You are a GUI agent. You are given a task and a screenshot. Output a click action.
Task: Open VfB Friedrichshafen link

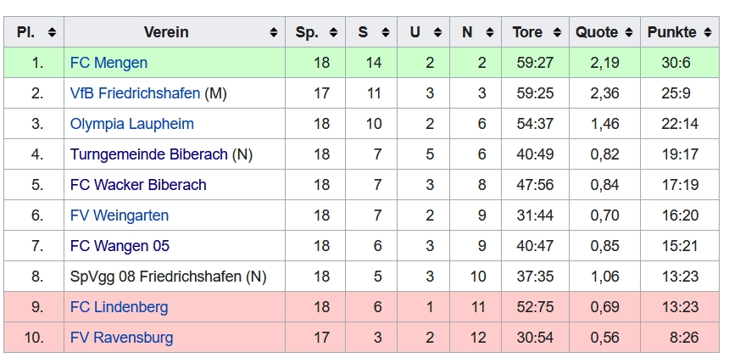tap(135, 93)
